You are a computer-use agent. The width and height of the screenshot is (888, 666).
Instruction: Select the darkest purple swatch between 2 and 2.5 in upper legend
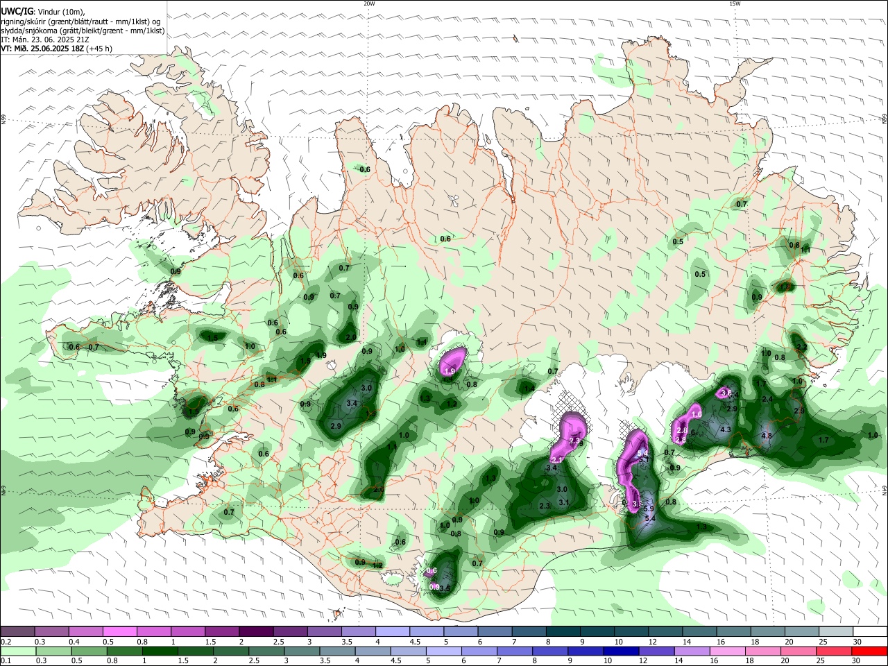click(x=255, y=631)
